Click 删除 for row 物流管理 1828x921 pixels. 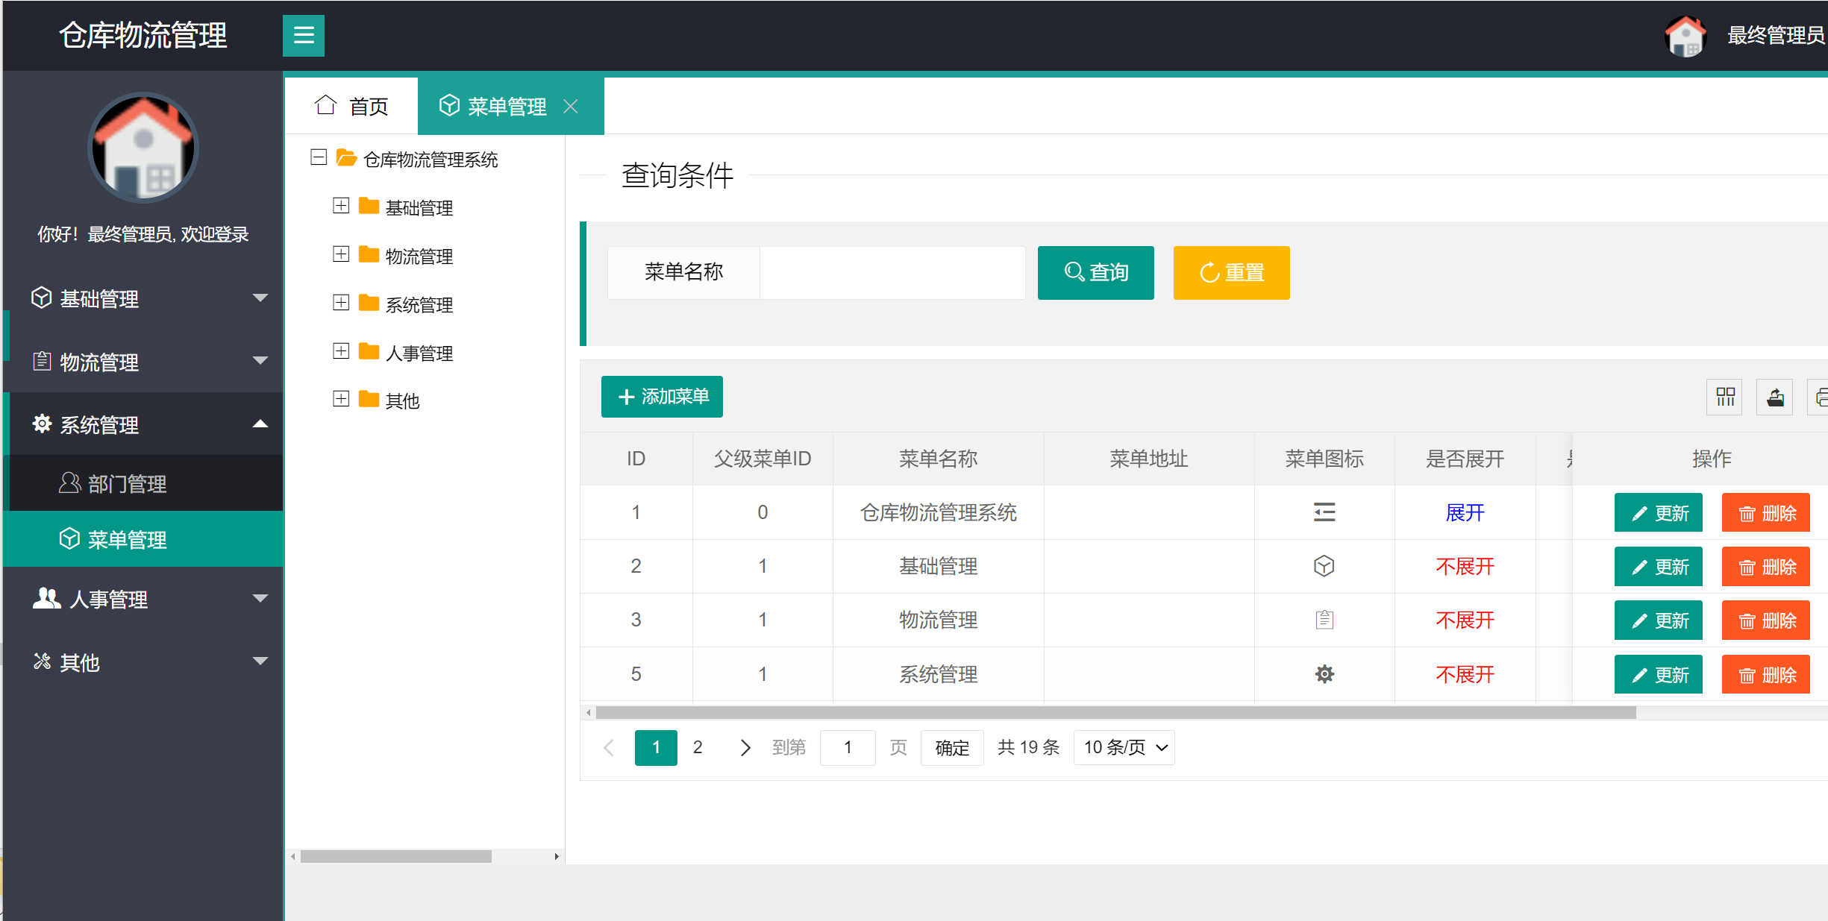(1765, 620)
